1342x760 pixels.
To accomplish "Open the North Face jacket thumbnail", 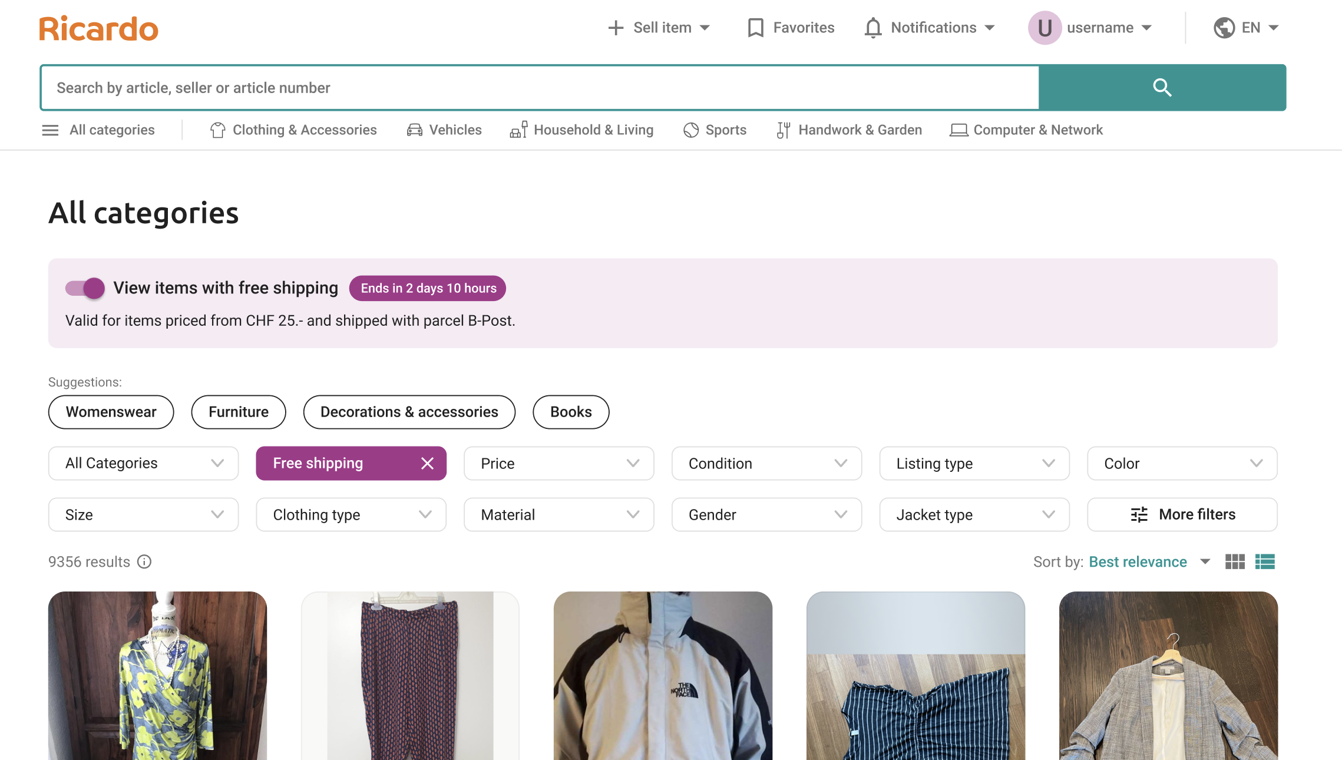I will coord(663,676).
